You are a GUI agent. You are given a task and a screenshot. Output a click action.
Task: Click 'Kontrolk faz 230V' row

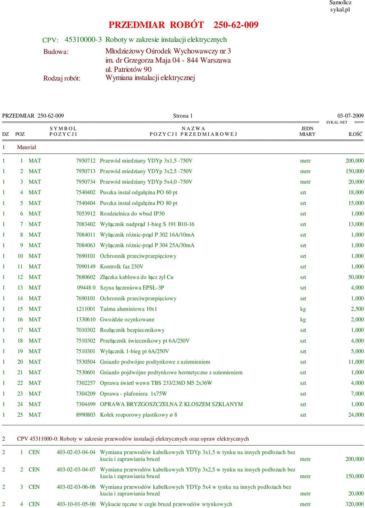click(182, 267)
